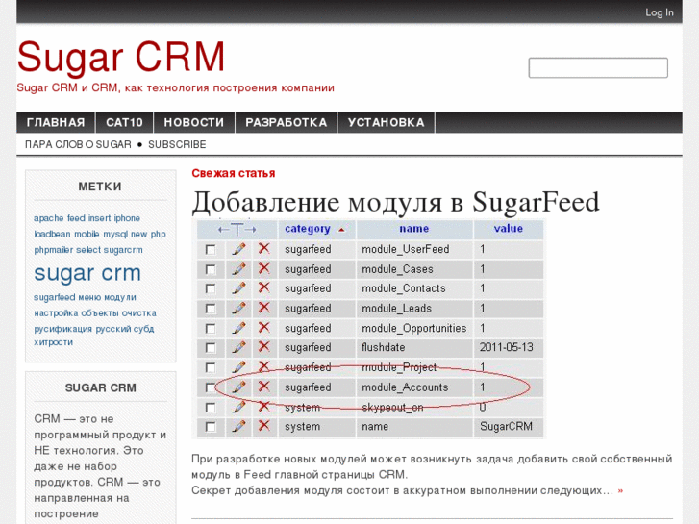The width and height of the screenshot is (699, 524).
Task: Delete red X for flushdate row
Action: (x=263, y=346)
